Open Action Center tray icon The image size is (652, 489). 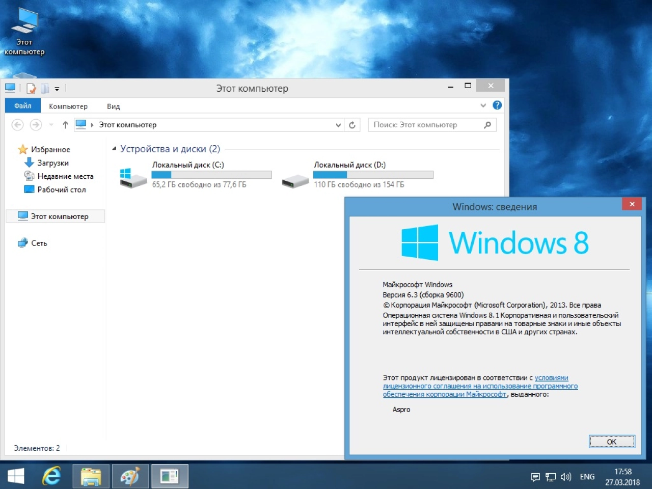point(535,477)
